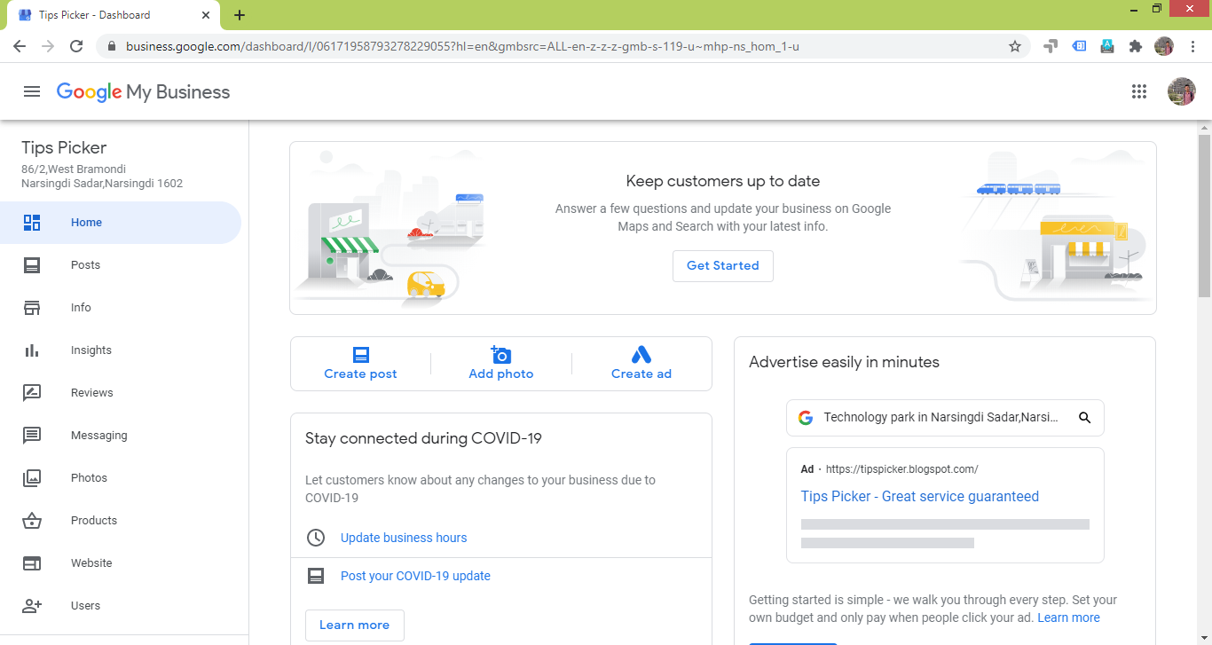1212x645 pixels.
Task: Select the Tips Picker - Dashboard tab
Action: (114, 15)
